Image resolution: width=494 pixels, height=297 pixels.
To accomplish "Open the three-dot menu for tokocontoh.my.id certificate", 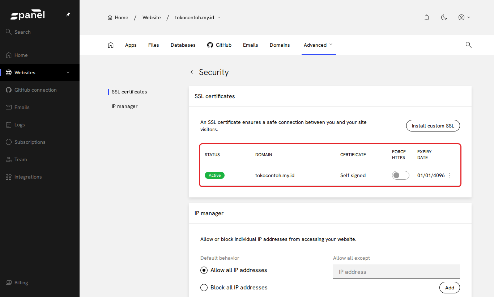I will [x=450, y=175].
